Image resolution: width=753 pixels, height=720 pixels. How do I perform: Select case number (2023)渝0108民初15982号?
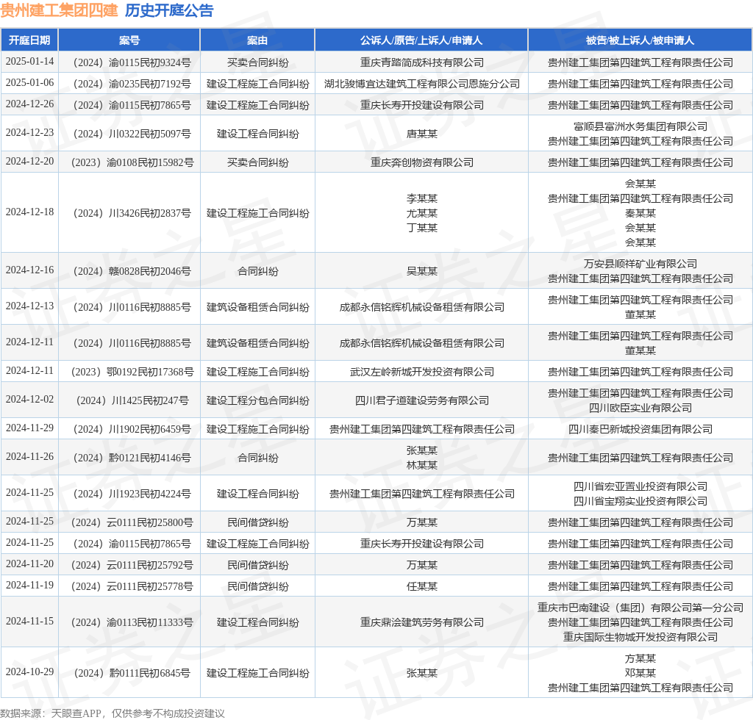click(132, 162)
